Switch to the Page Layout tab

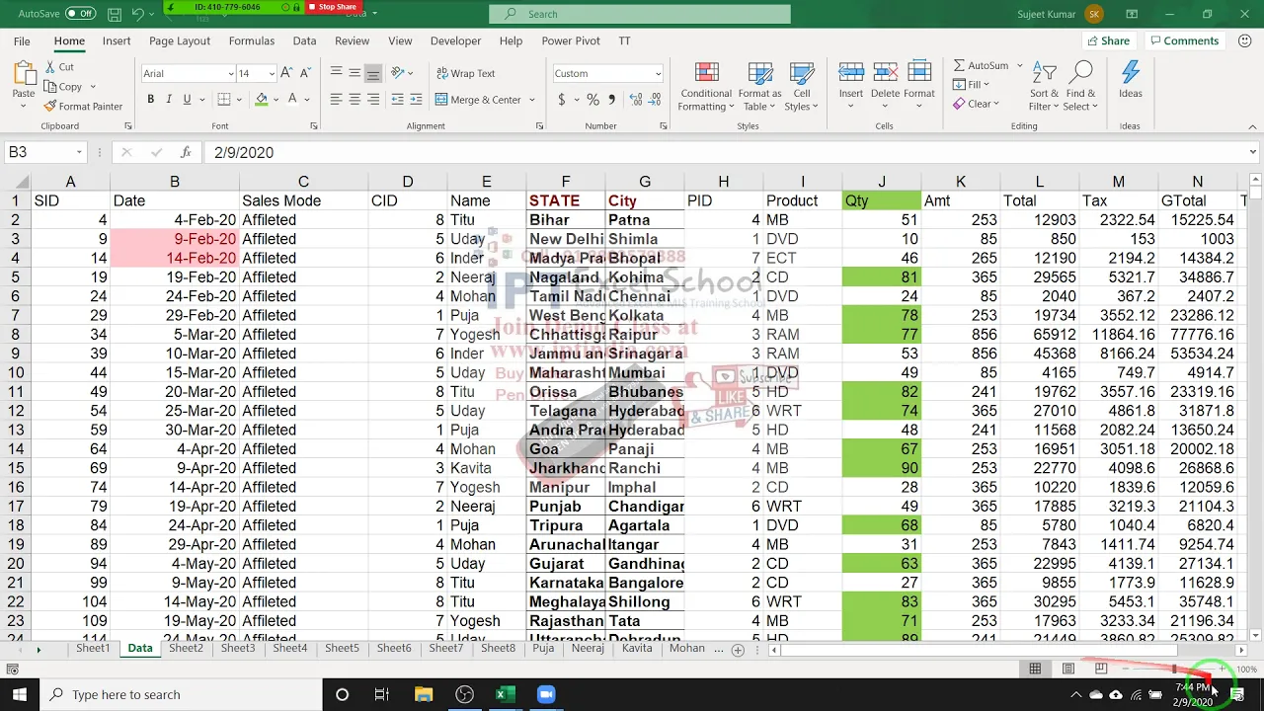click(180, 41)
